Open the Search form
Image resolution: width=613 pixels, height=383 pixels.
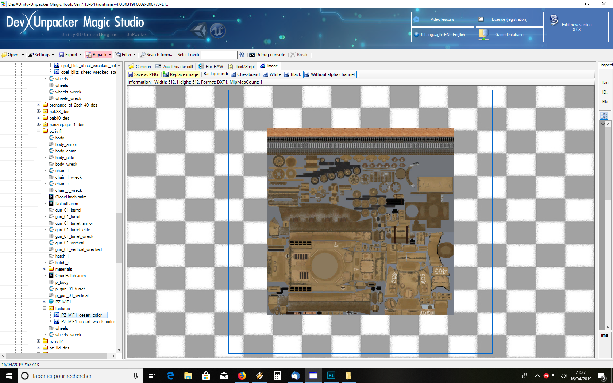[x=157, y=55]
